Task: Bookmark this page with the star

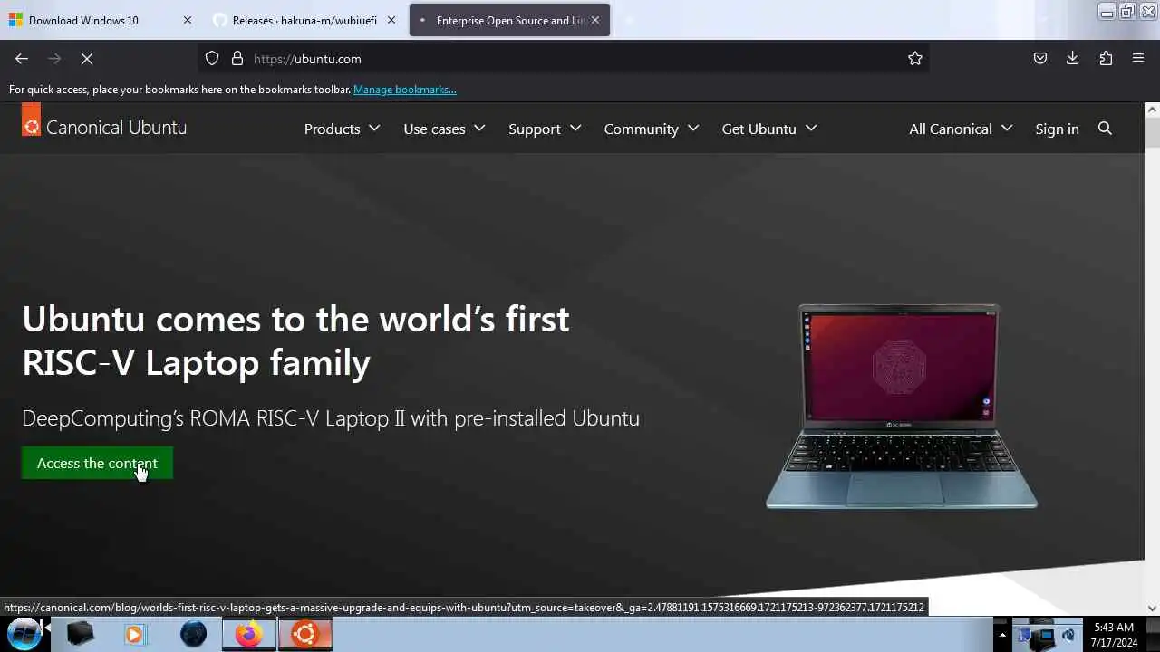Action: click(x=915, y=59)
